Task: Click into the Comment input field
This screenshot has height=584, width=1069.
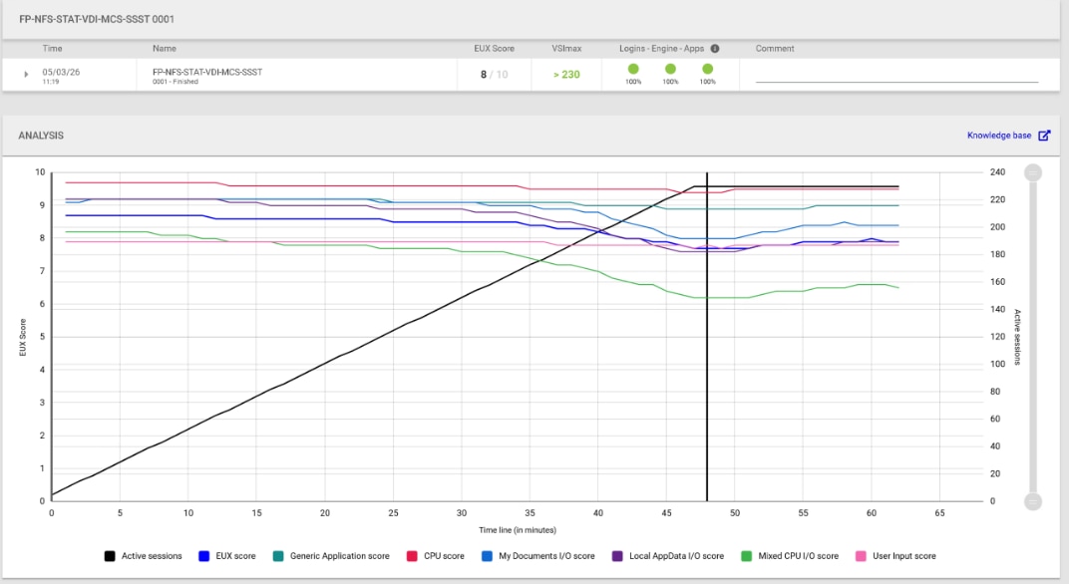Action: click(x=896, y=75)
